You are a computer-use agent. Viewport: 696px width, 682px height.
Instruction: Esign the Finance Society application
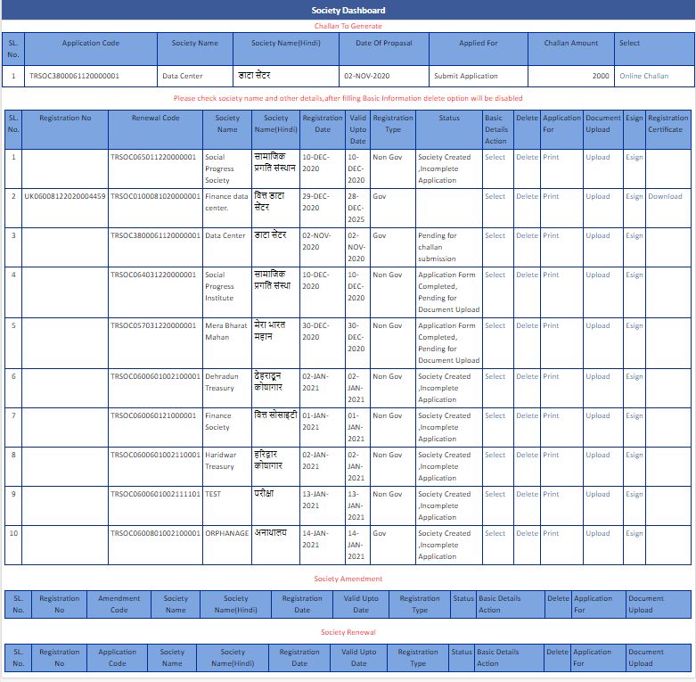click(635, 415)
